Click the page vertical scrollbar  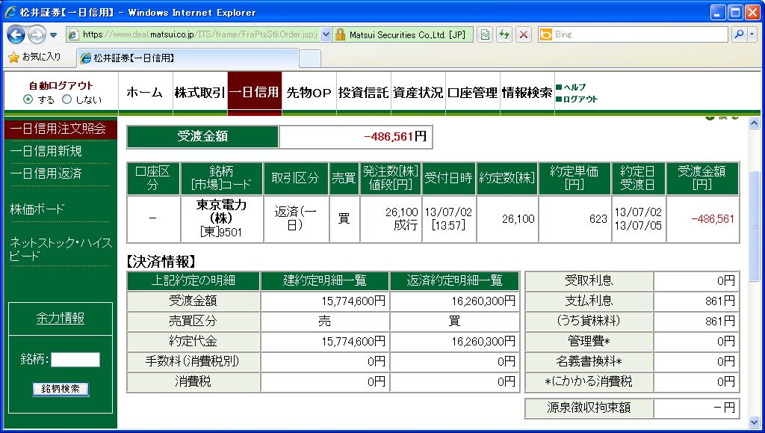[754, 224]
